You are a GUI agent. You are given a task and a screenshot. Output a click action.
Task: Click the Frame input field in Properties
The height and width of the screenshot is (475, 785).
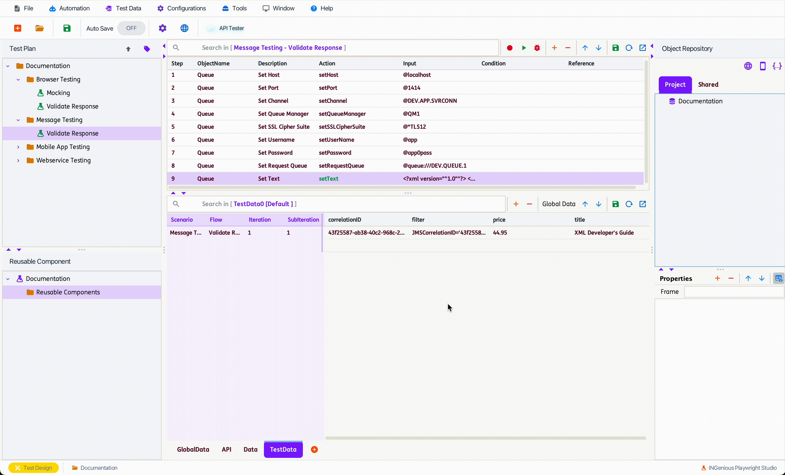click(734, 292)
